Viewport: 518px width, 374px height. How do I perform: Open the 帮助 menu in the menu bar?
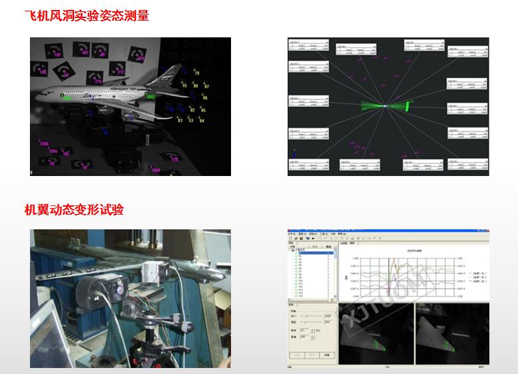click(x=342, y=234)
